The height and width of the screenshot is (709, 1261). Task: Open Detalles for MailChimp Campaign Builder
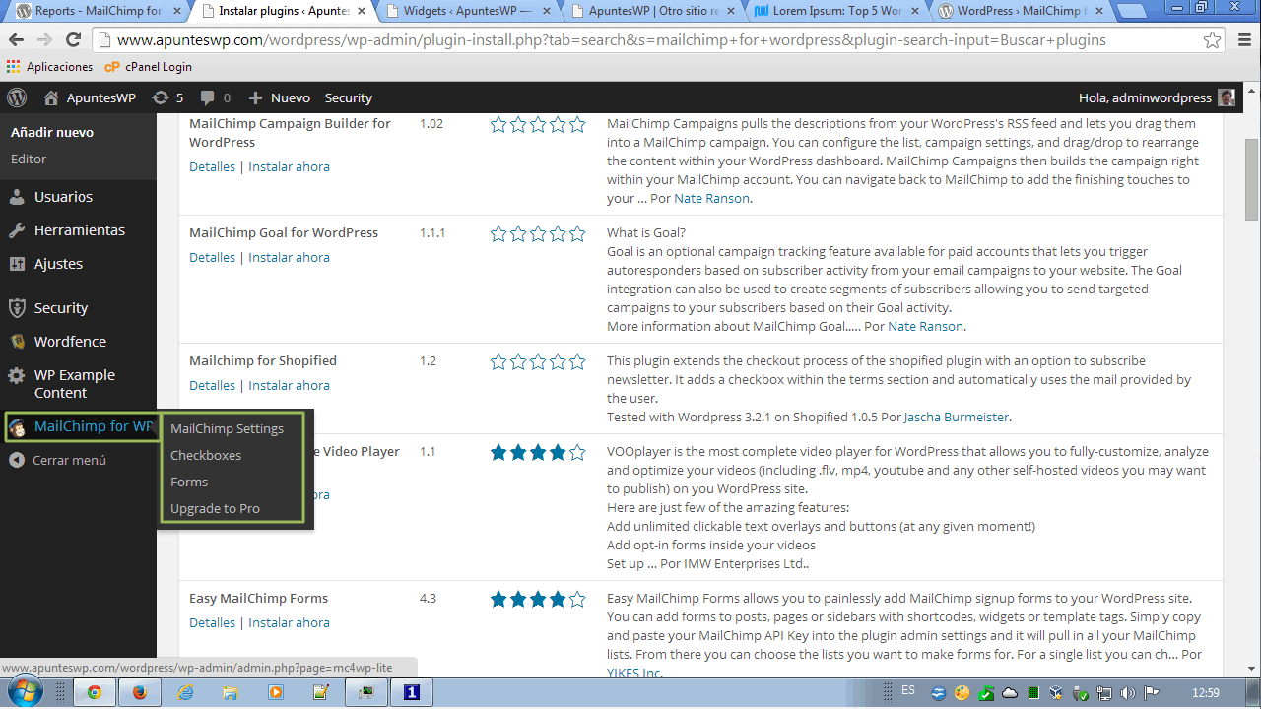212,166
